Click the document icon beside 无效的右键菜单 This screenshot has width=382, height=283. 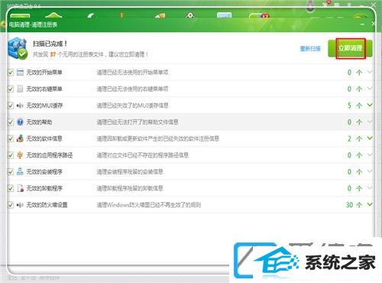click(20, 89)
